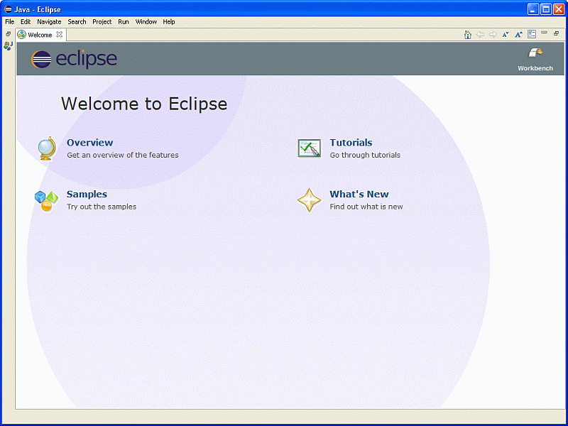The image size is (568, 426).
Task: Open the Help menu
Action: (x=169, y=22)
